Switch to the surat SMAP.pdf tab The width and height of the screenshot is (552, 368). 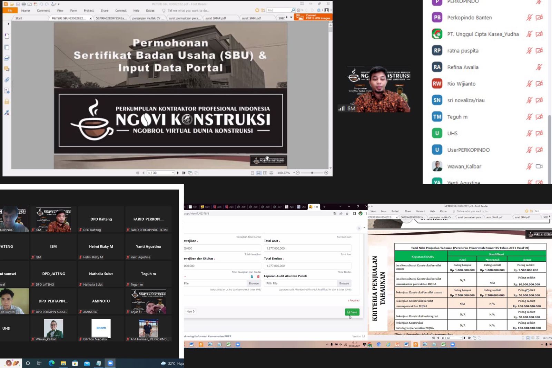point(215,18)
